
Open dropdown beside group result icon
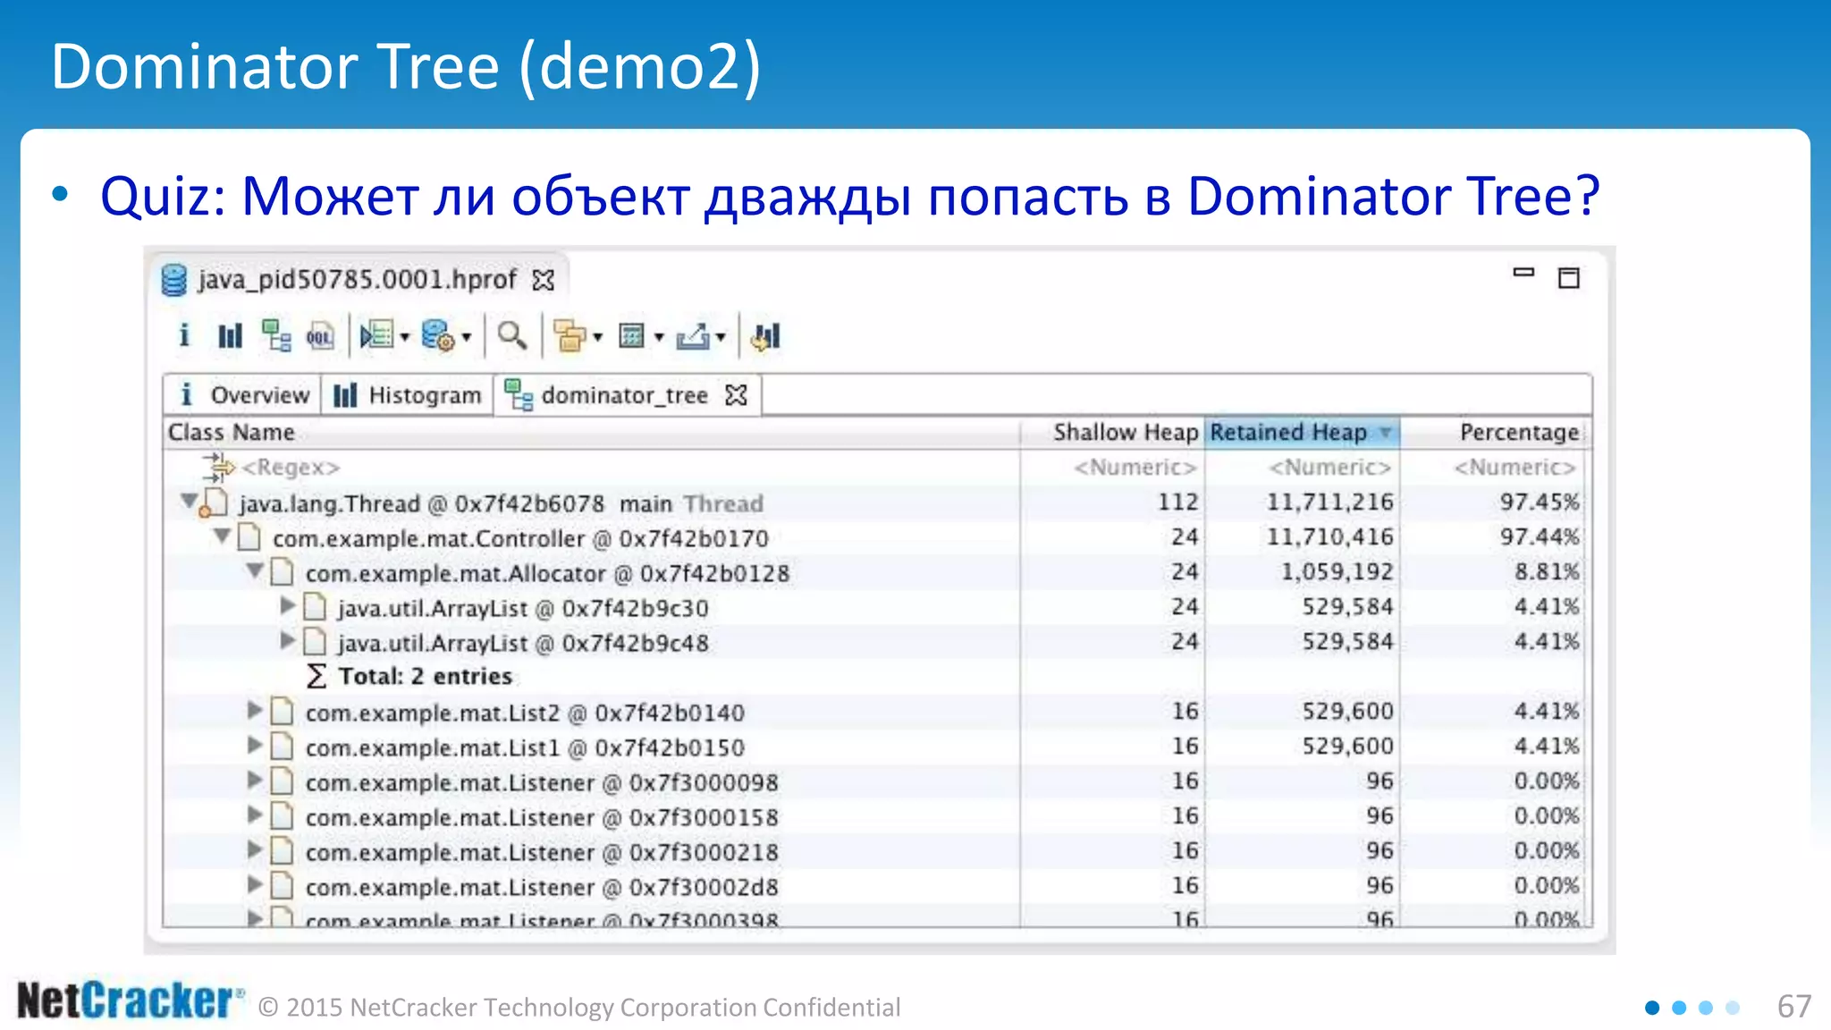coord(598,338)
